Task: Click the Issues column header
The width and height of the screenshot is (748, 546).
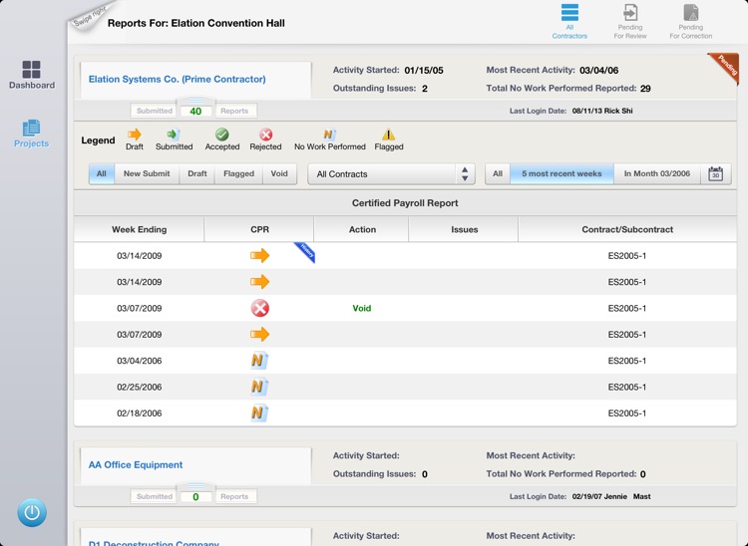Action: [x=464, y=229]
